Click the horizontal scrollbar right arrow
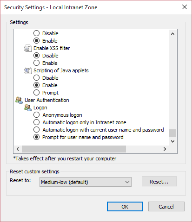The width and height of the screenshot is (192, 222). pyautogui.click(x=165, y=149)
